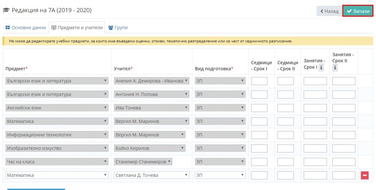The image size is (376, 190).
Task: Click Седмици - Срок I field in Светлана Д. Точева row
Action: click(x=259, y=175)
